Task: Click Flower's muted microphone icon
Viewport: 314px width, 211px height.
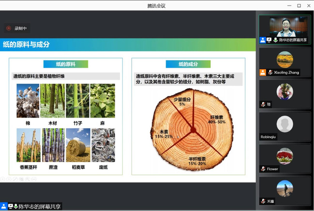Action: (263, 169)
